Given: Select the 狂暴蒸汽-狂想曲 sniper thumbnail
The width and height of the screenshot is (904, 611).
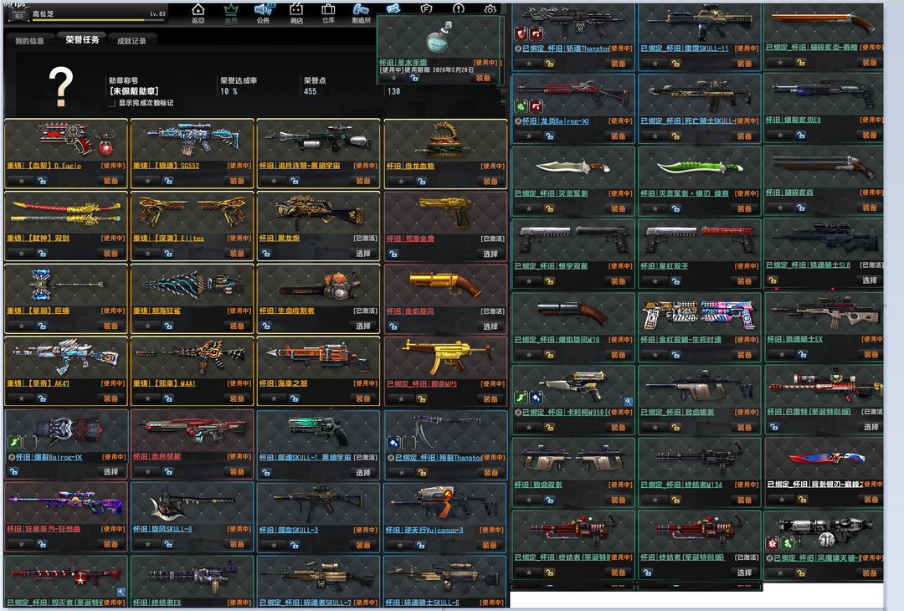Looking at the screenshot, I should coord(66,503).
